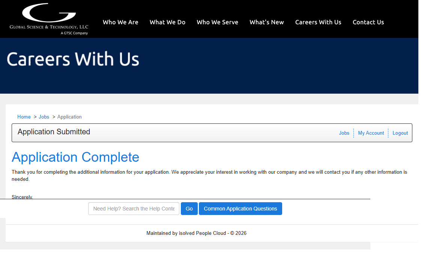Click the Home breadcrumb link
This screenshot has width=424, height=272.
point(24,117)
